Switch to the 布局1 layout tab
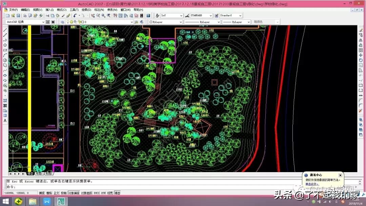The height and width of the screenshot is (206, 366). [39, 173]
